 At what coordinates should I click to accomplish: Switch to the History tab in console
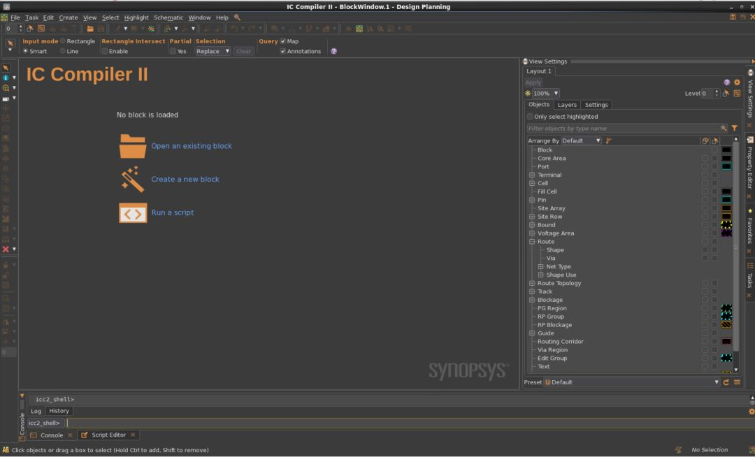point(59,411)
